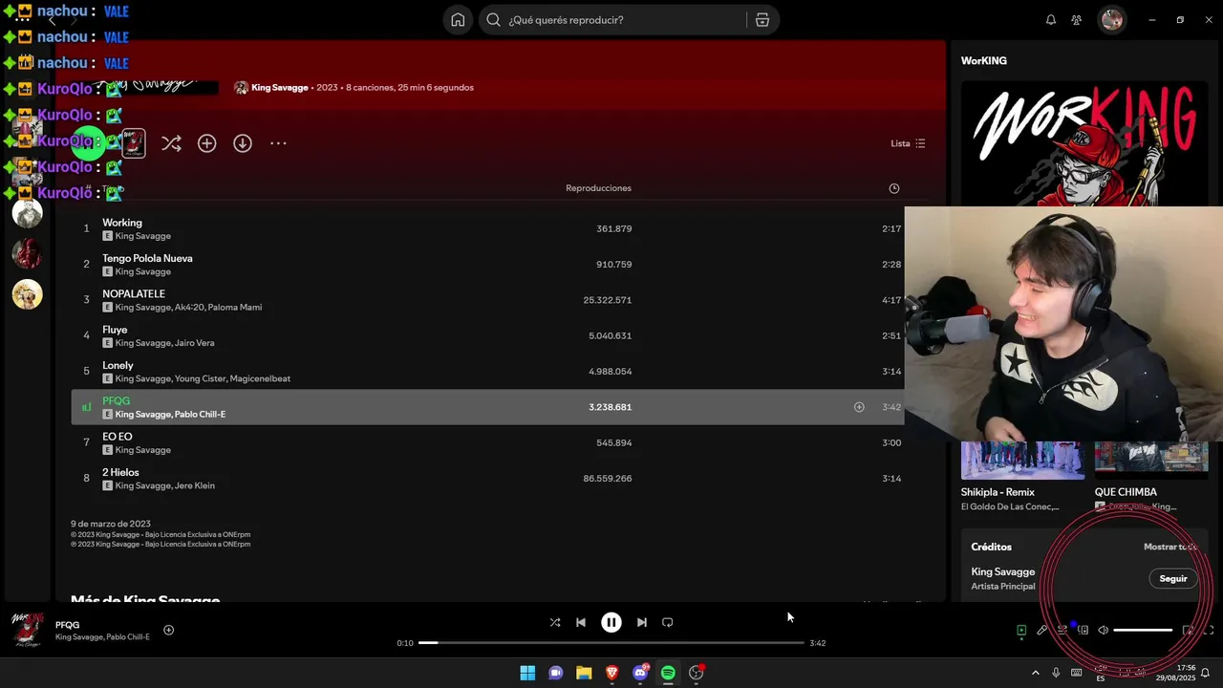Expand hidden system tray icons chevron
1223x688 pixels.
pyautogui.click(x=1035, y=673)
